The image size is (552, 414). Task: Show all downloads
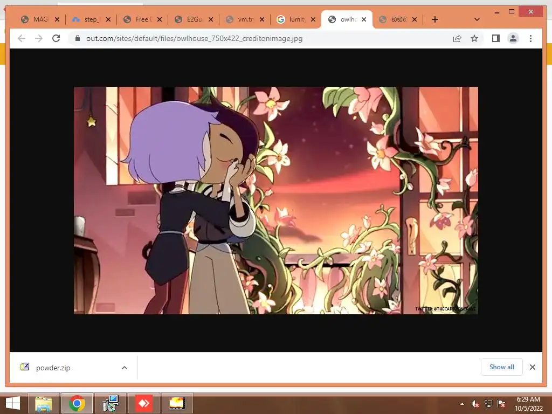(502, 367)
